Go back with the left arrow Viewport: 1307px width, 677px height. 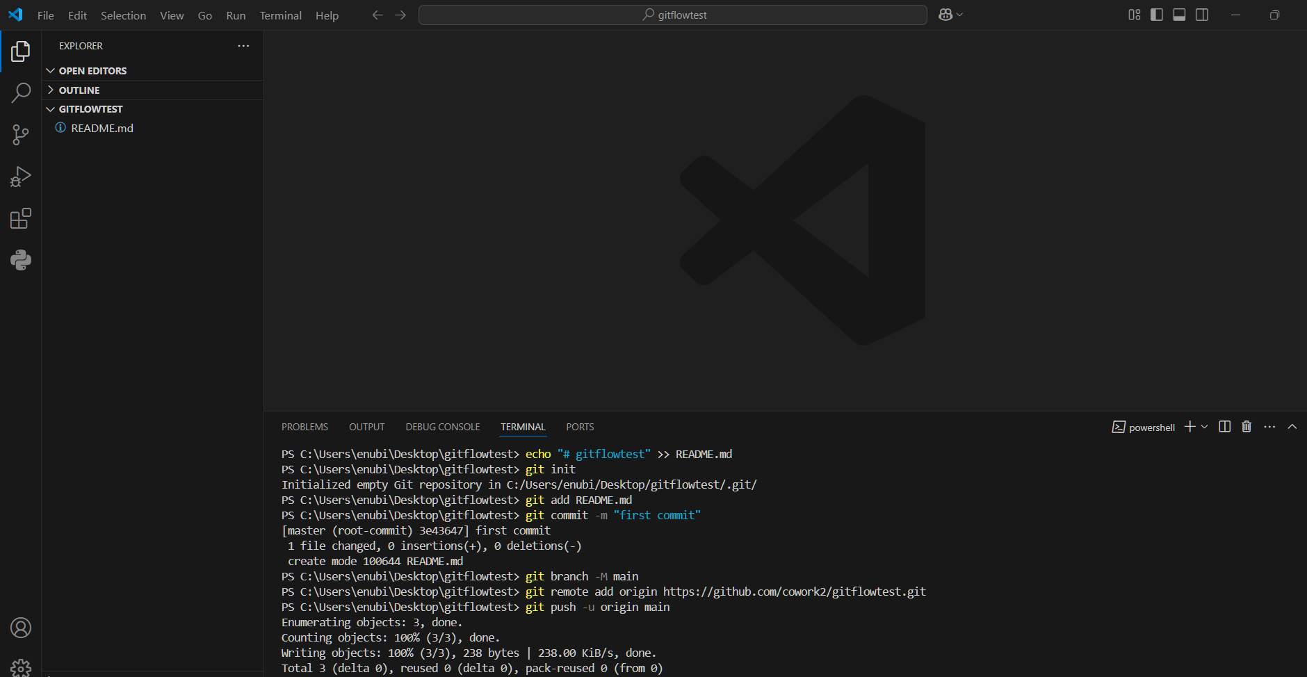[x=378, y=15]
